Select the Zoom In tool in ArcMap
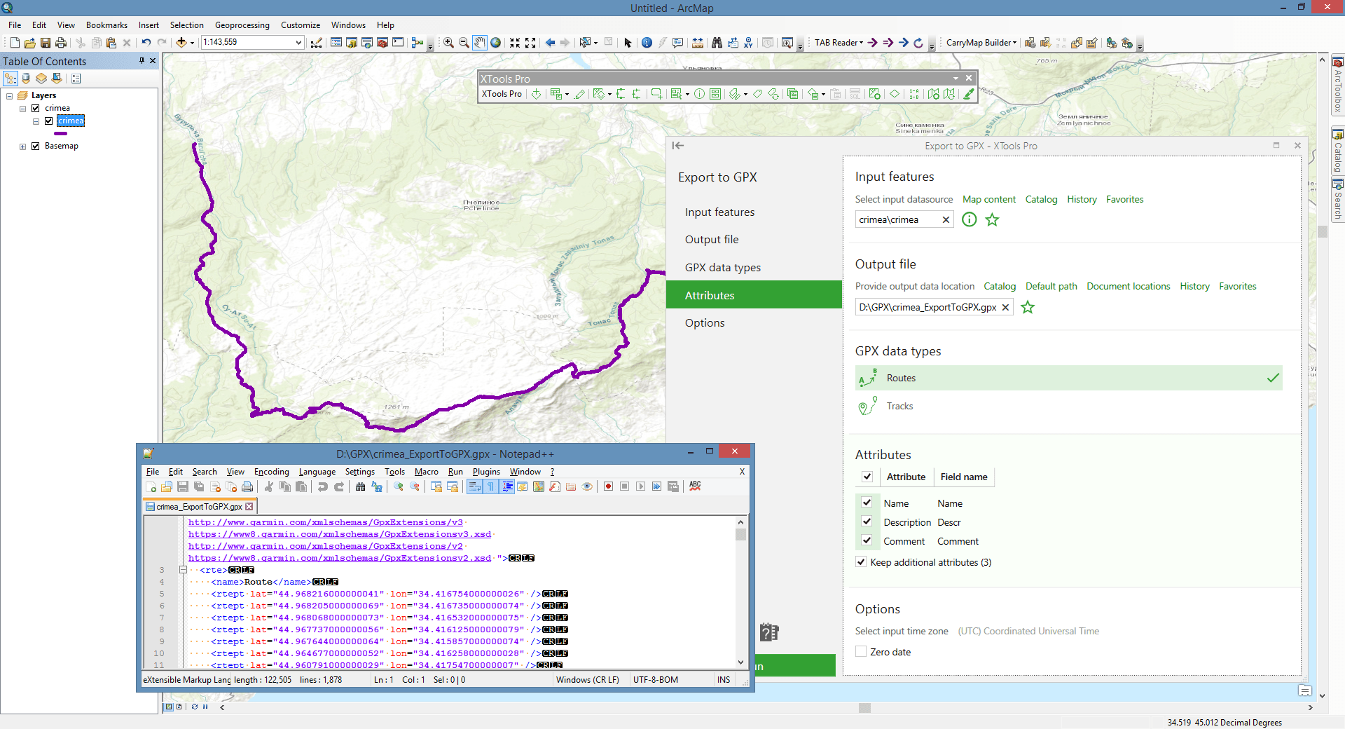Viewport: 1345px width, 729px height. 448,43
